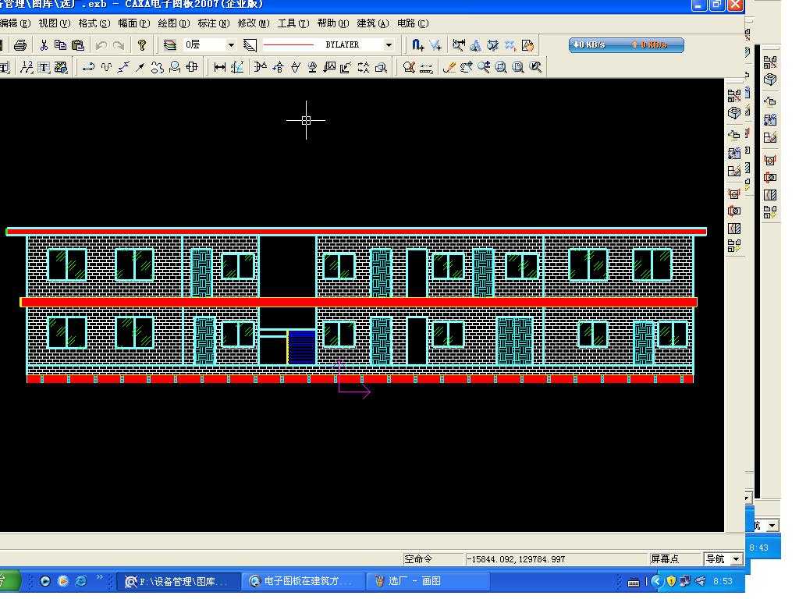
Task: Open the 建筑(A) menu
Action: pyautogui.click(x=372, y=23)
